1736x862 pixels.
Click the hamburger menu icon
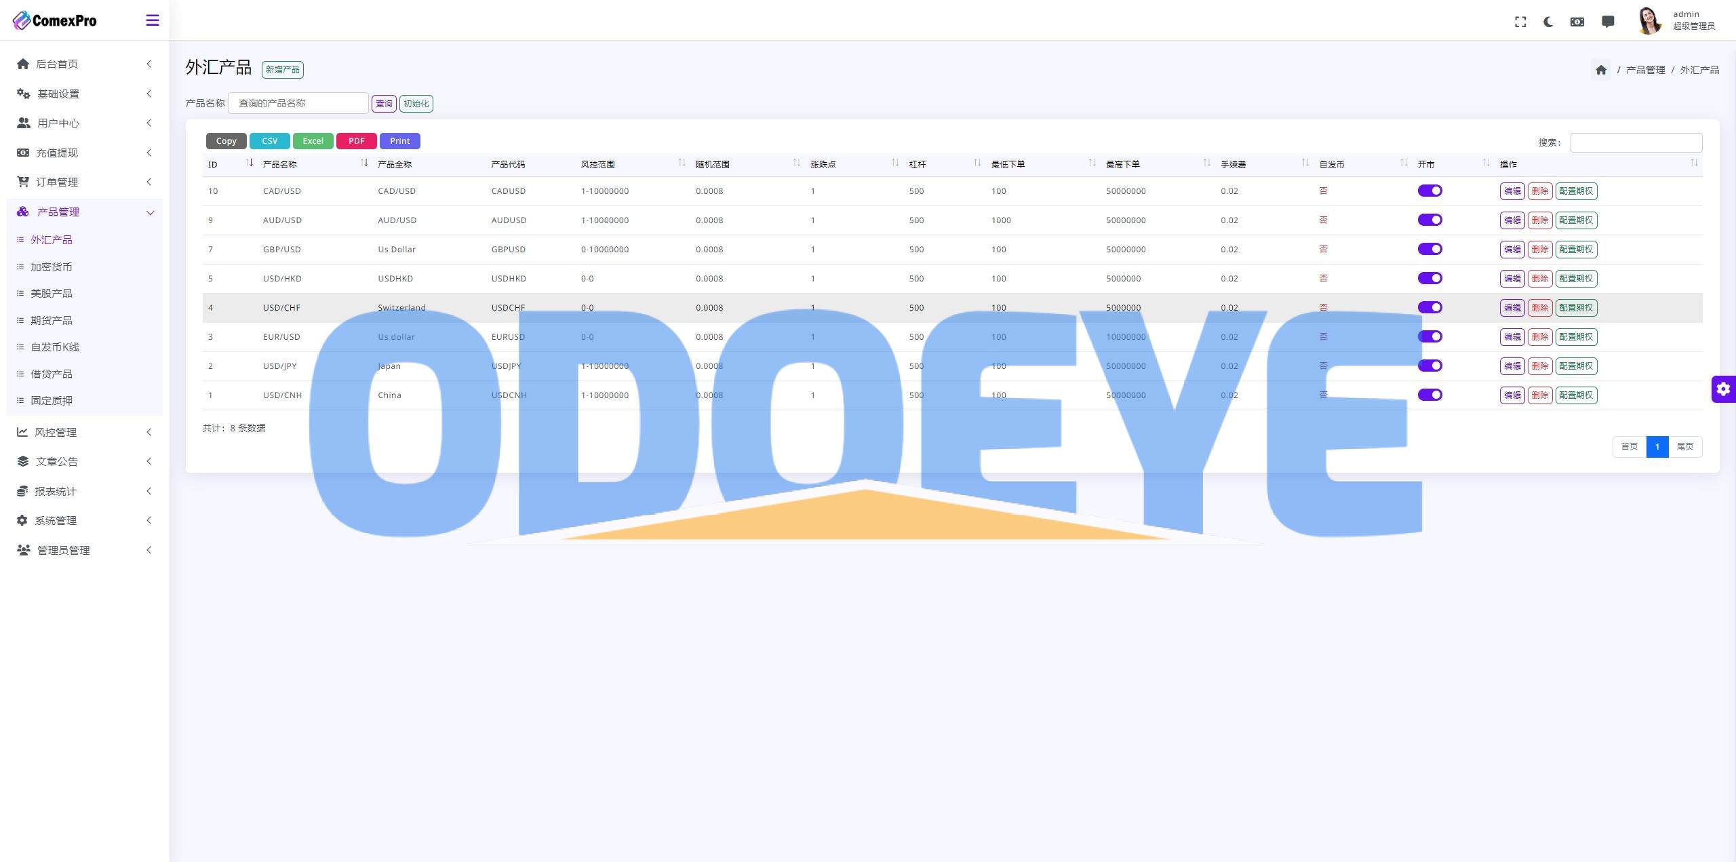point(152,20)
